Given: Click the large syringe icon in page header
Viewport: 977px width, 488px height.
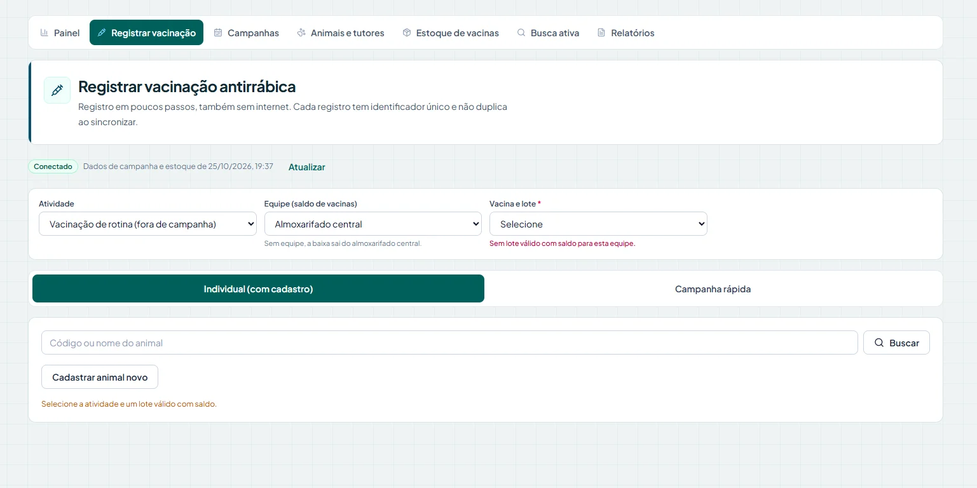Looking at the screenshot, I should coord(57,90).
